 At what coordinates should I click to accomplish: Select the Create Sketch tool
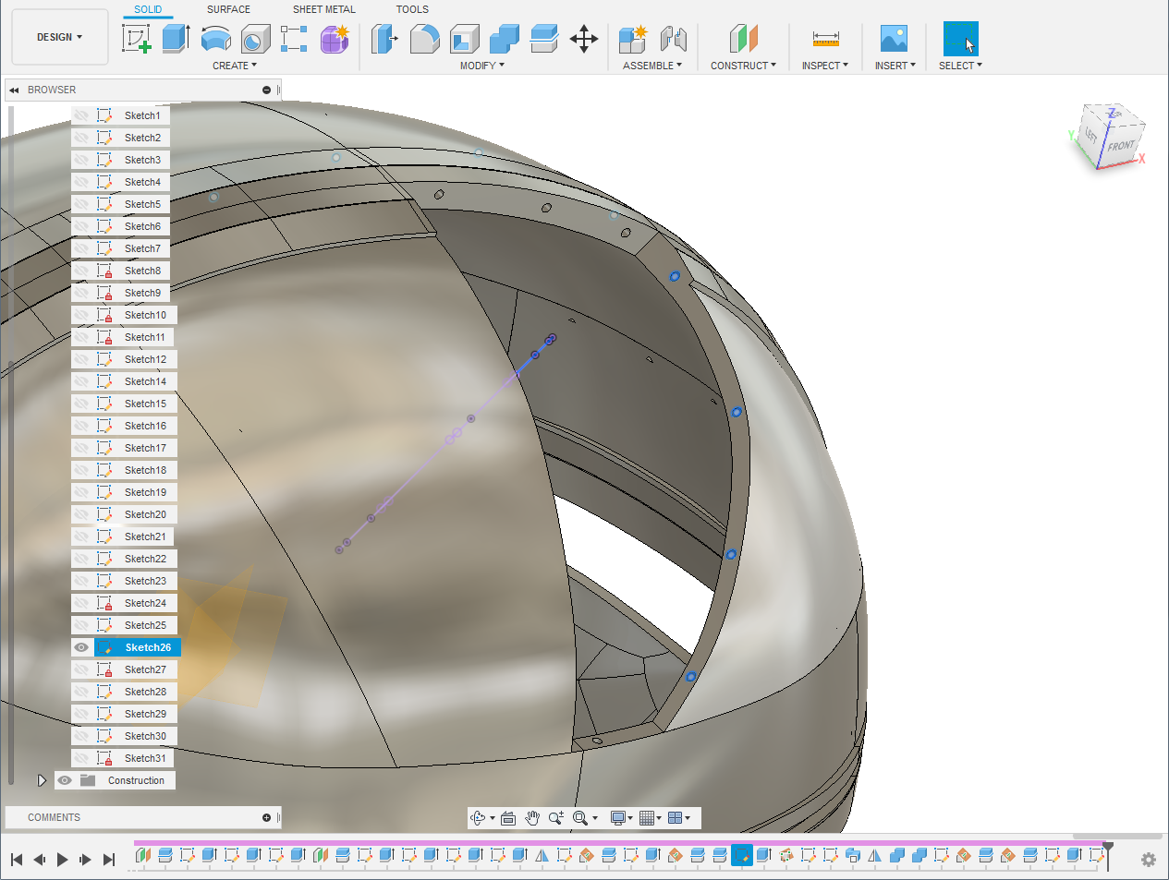137,39
